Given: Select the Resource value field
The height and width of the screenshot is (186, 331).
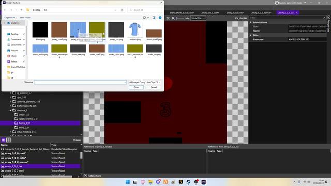Looking at the screenshot, I should [307, 39].
